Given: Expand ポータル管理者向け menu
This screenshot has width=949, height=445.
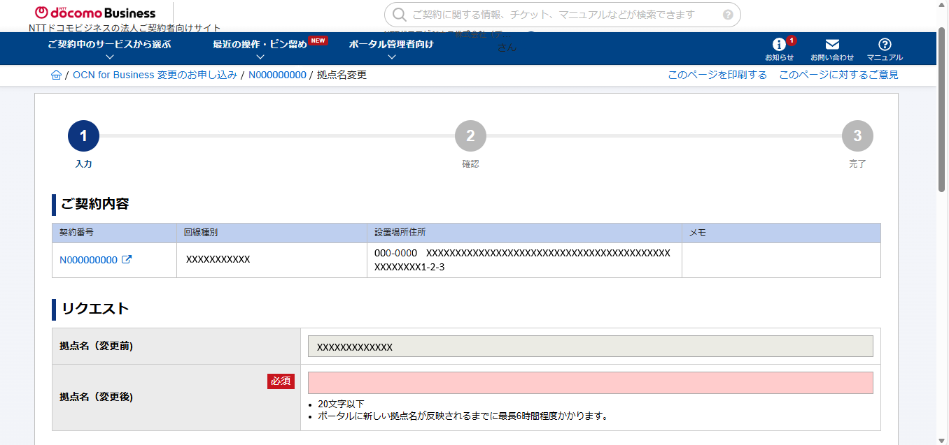Looking at the screenshot, I should point(391,48).
